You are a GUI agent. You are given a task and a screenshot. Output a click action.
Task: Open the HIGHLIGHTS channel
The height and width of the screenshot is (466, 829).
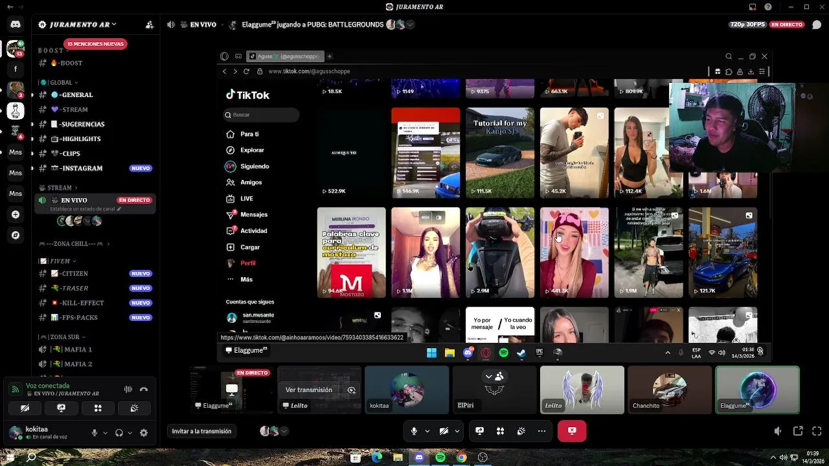[95, 139]
